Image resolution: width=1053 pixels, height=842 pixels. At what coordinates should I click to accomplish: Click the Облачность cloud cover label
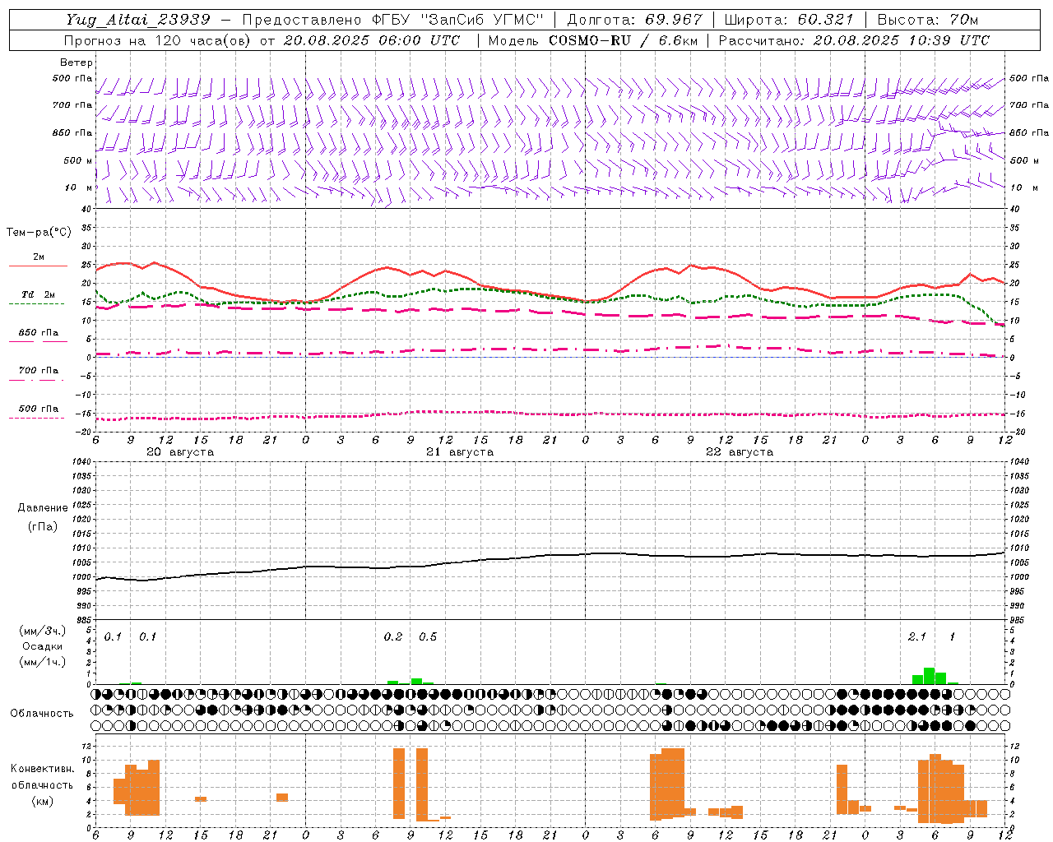[42, 713]
